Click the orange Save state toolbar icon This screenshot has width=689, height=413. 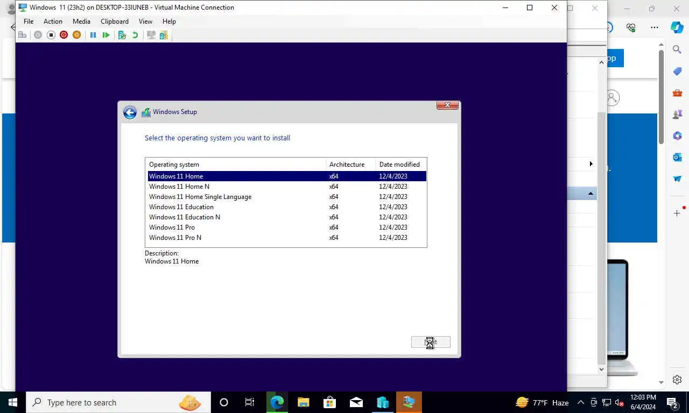point(76,35)
